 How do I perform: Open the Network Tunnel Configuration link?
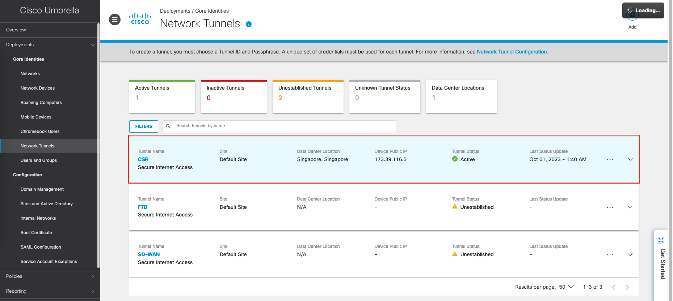pos(512,52)
